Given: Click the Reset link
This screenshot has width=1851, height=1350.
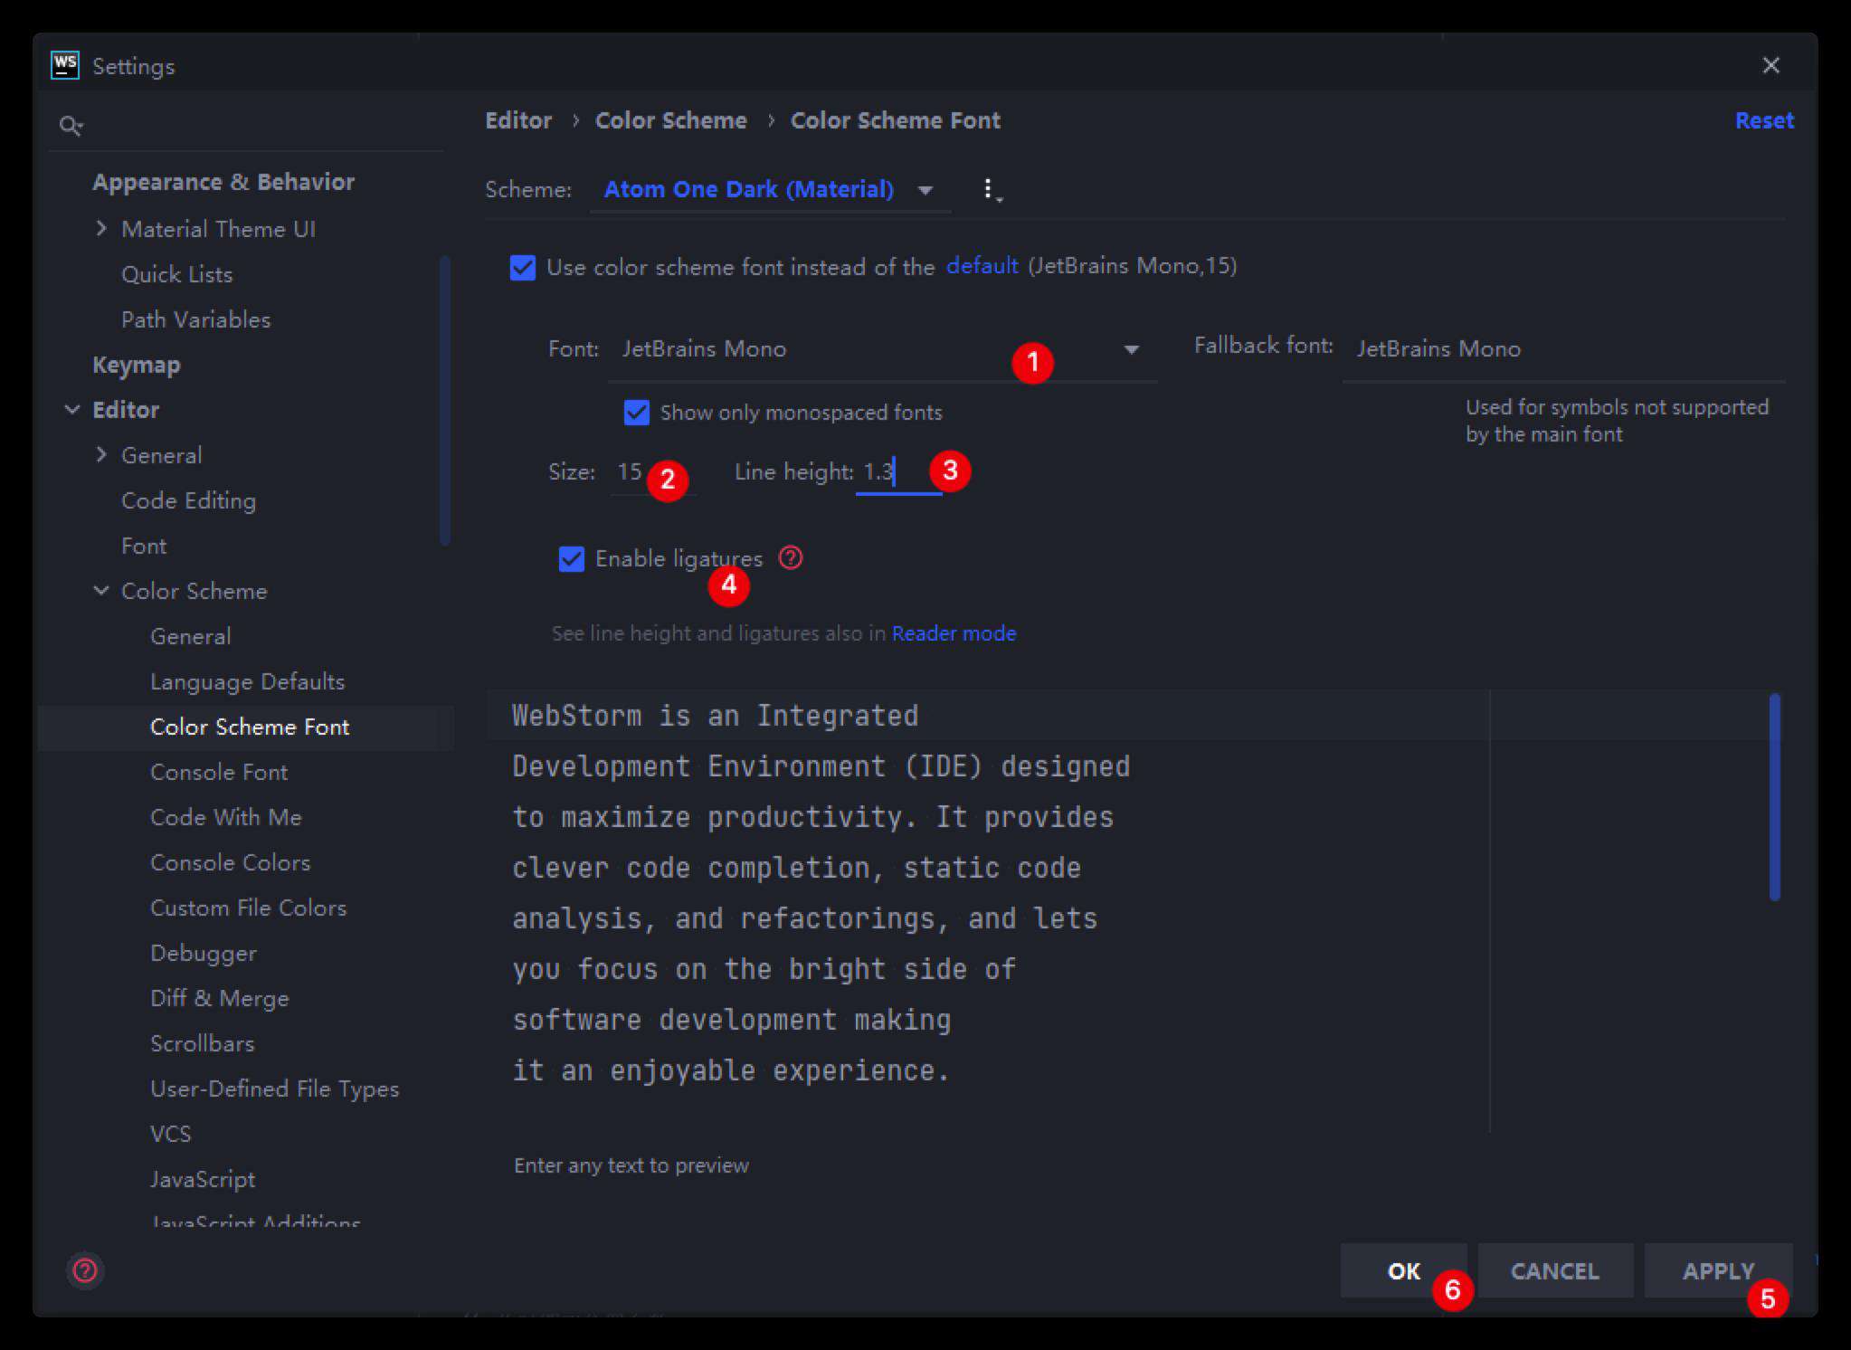Looking at the screenshot, I should point(1764,120).
